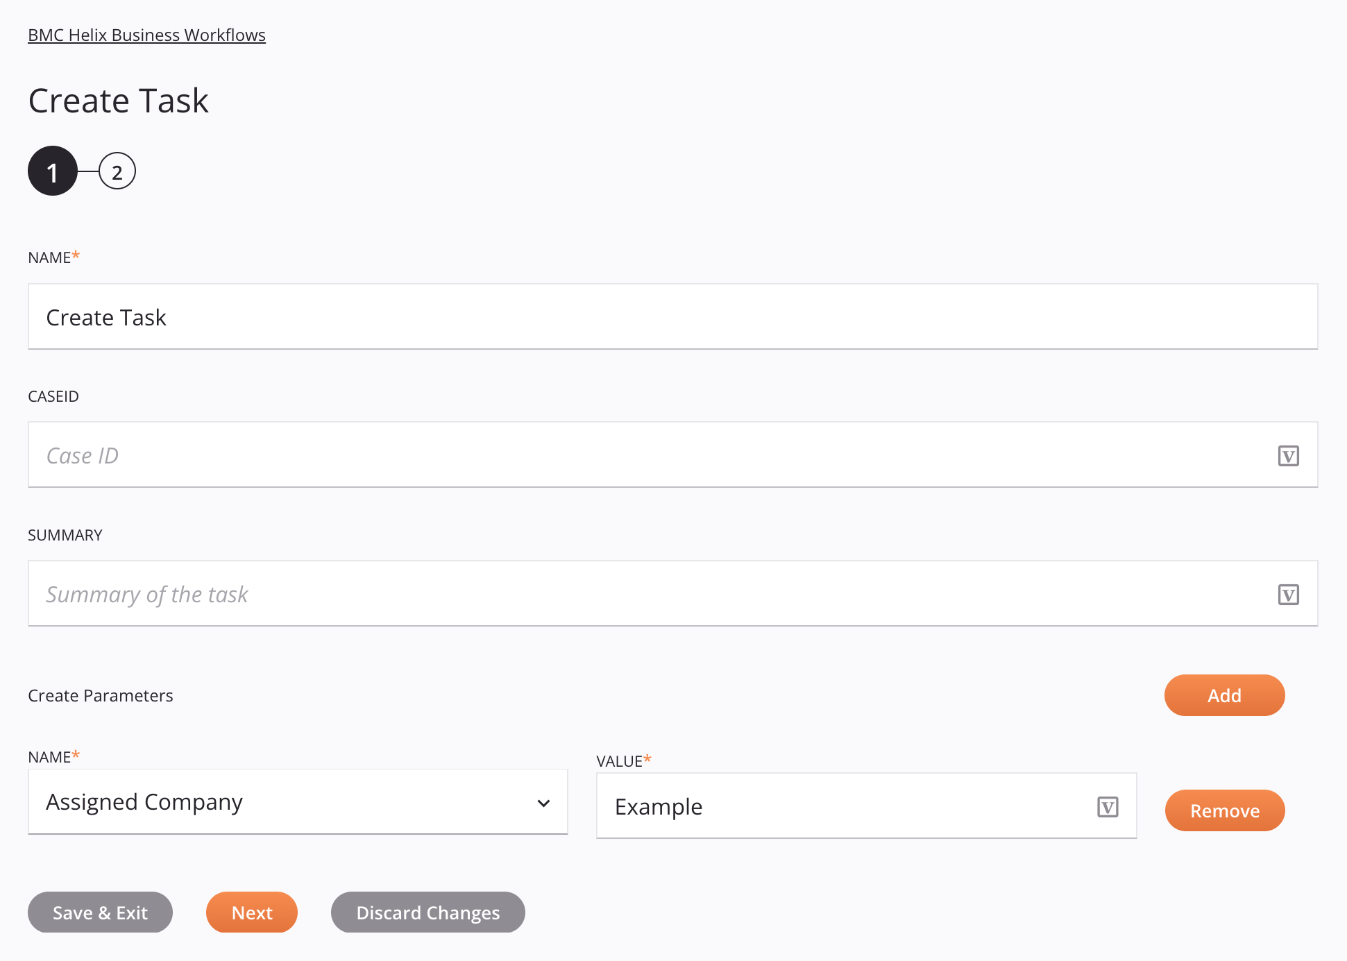Click the Next button to proceed to step 2

tap(253, 912)
